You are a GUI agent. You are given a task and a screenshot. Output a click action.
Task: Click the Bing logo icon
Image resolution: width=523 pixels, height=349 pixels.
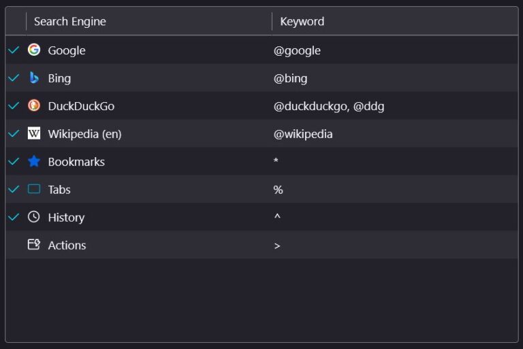[x=34, y=78]
